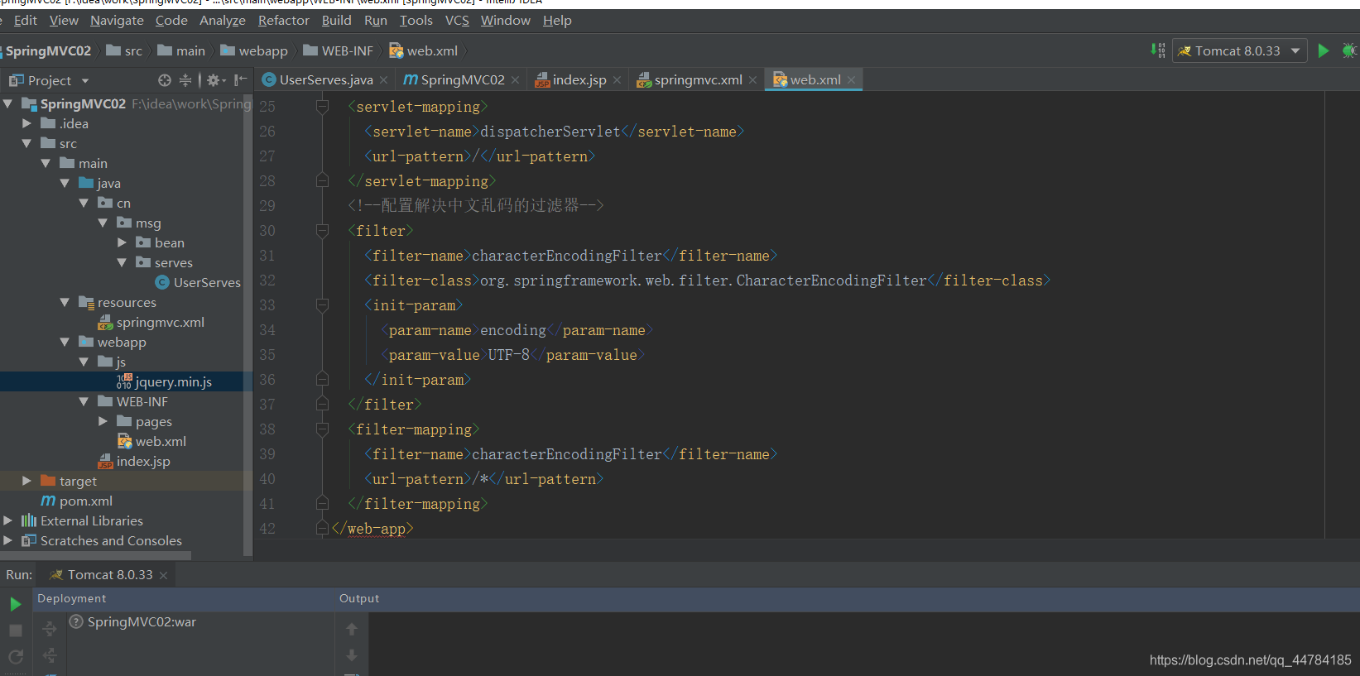Click the Undeploy icon beside Deployment list
Image resolution: width=1360 pixels, height=676 pixels.
[50, 655]
